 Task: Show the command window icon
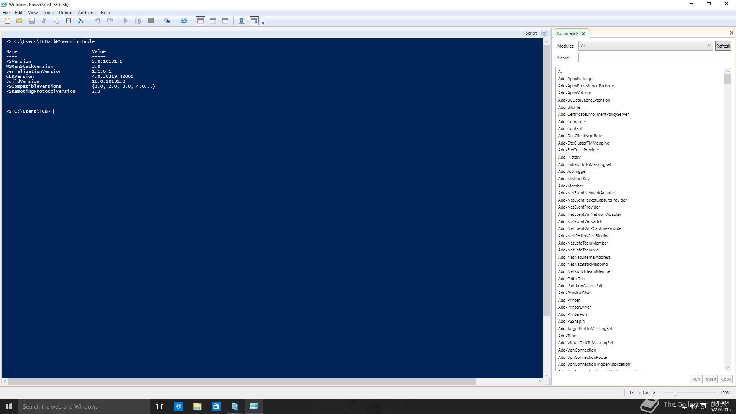click(x=242, y=21)
